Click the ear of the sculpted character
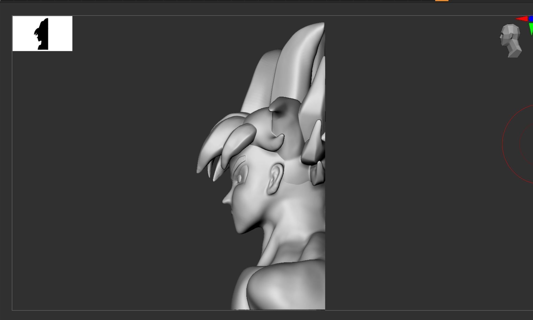The height and width of the screenshot is (320, 533). (x=275, y=179)
